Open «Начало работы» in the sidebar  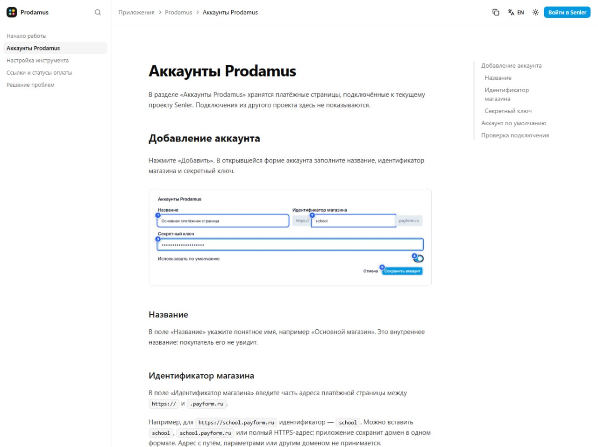coord(27,36)
